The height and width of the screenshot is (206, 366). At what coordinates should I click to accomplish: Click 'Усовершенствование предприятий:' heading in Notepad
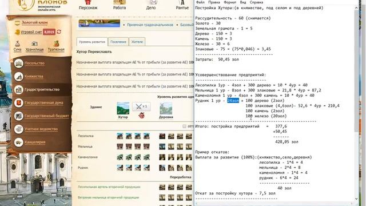tap(230, 75)
